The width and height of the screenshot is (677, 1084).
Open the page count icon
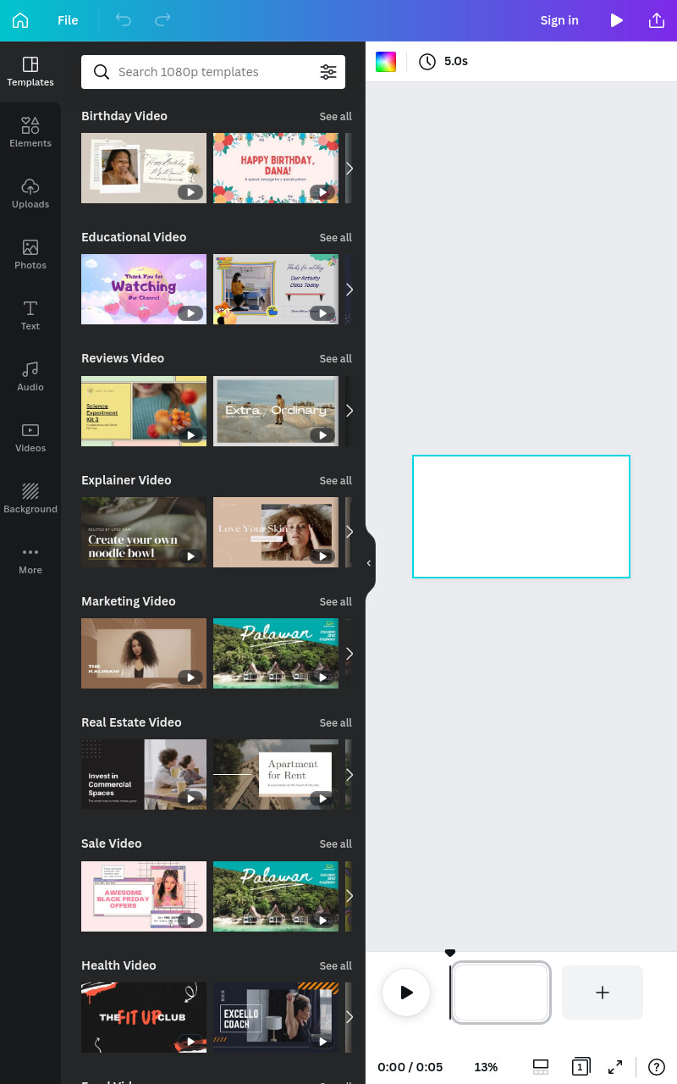pyautogui.click(x=581, y=1067)
